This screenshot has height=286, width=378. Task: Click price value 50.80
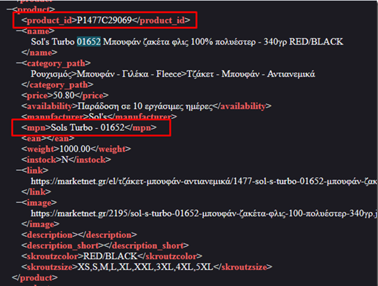tap(64, 95)
